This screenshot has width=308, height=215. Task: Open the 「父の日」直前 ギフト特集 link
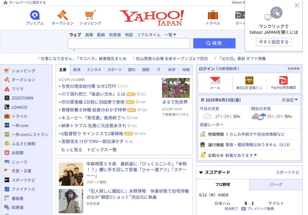pos(242,58)
